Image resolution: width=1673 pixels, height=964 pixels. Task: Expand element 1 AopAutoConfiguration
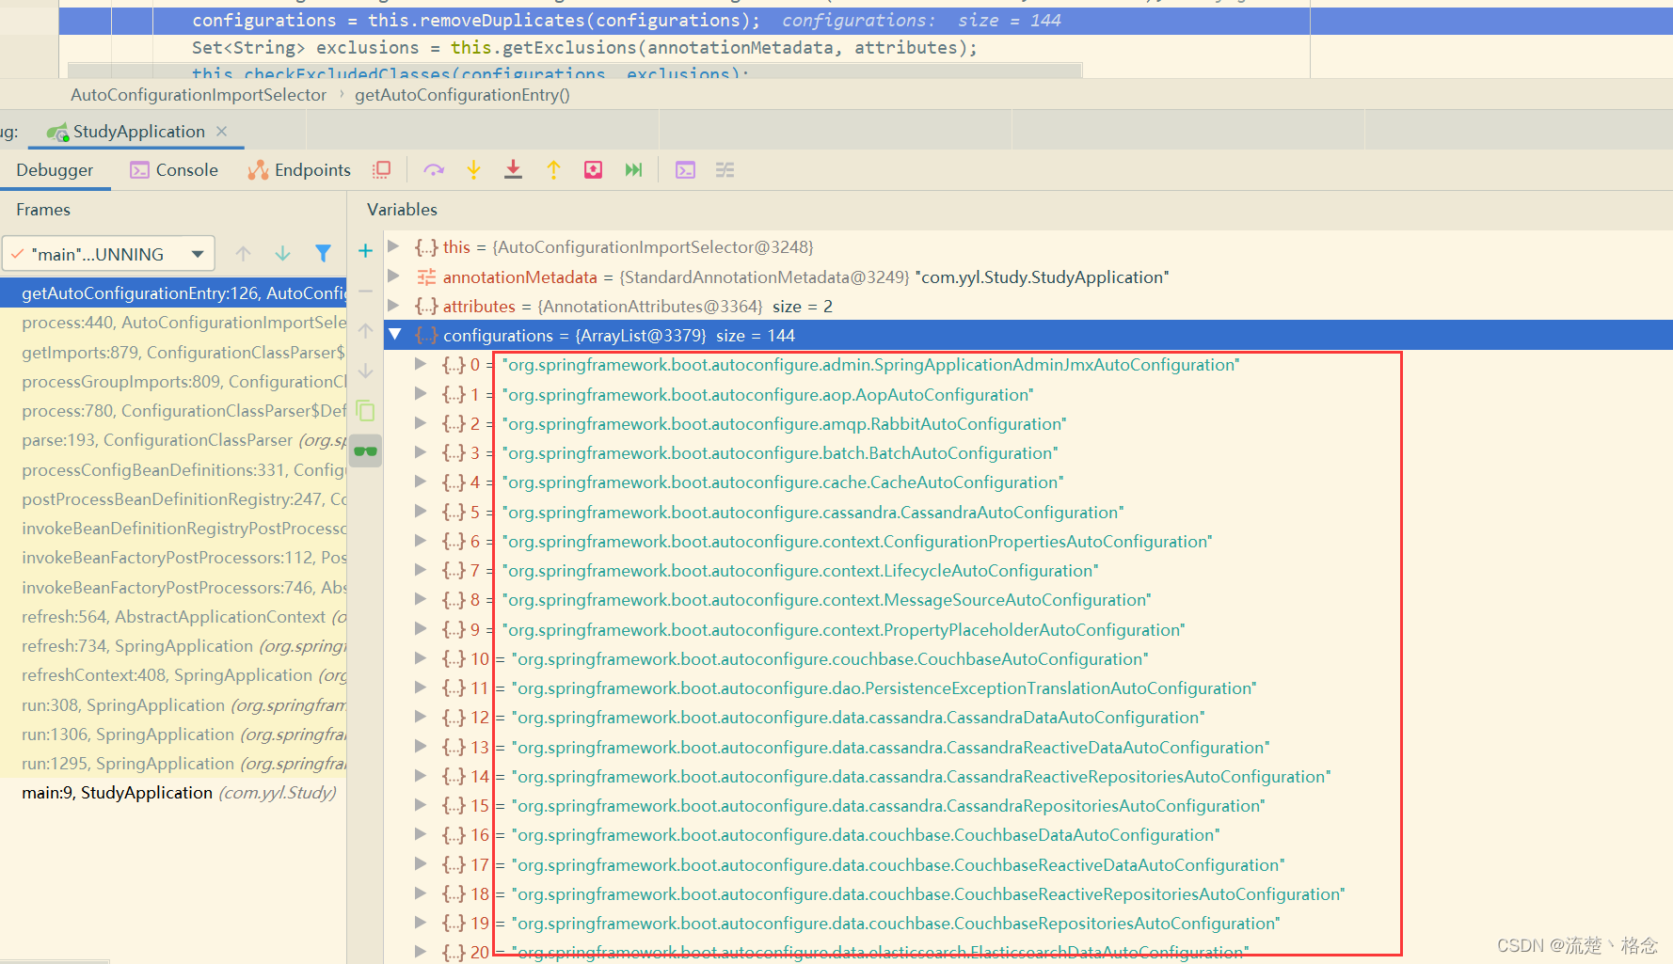421,394
